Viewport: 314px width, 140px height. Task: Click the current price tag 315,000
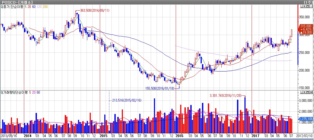click(x=305, y=26)
